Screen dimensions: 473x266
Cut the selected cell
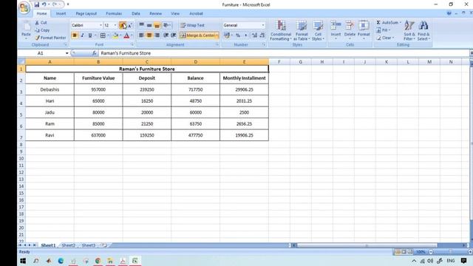pyautogui.click(x=41, y=23)
